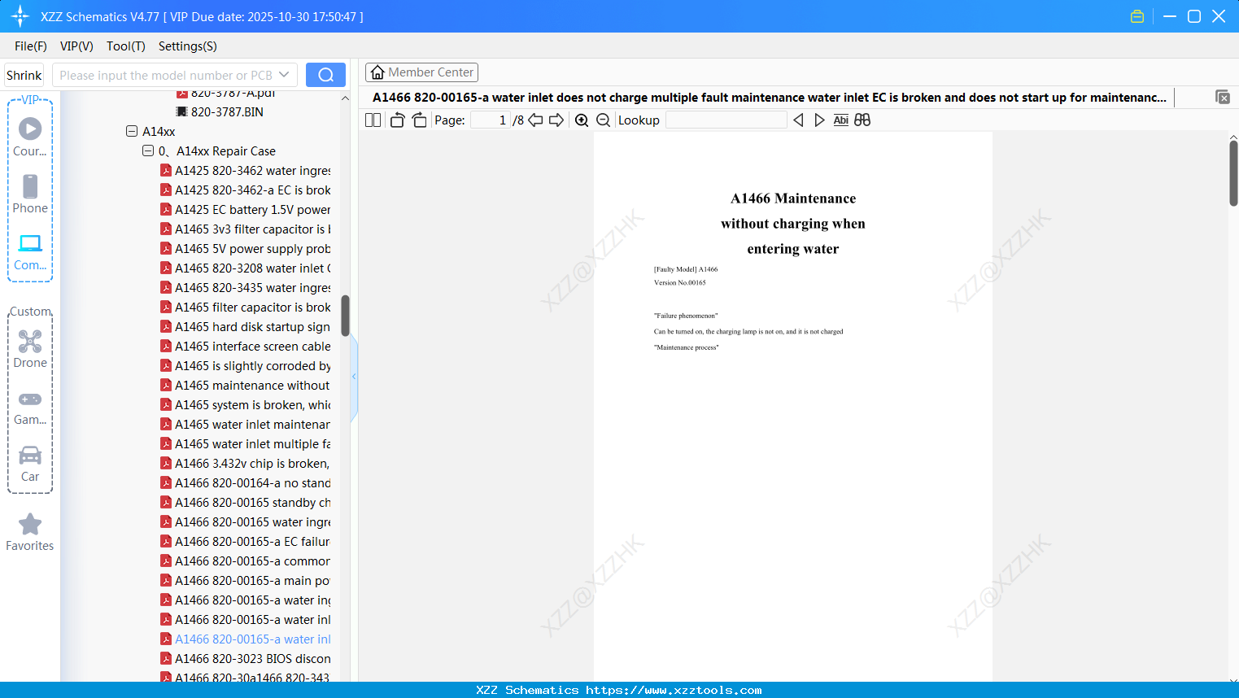Viewport: 1239px width, 698px height.
Task: Open A1466 820-3023 BIOS case
Action: point(246,659)
